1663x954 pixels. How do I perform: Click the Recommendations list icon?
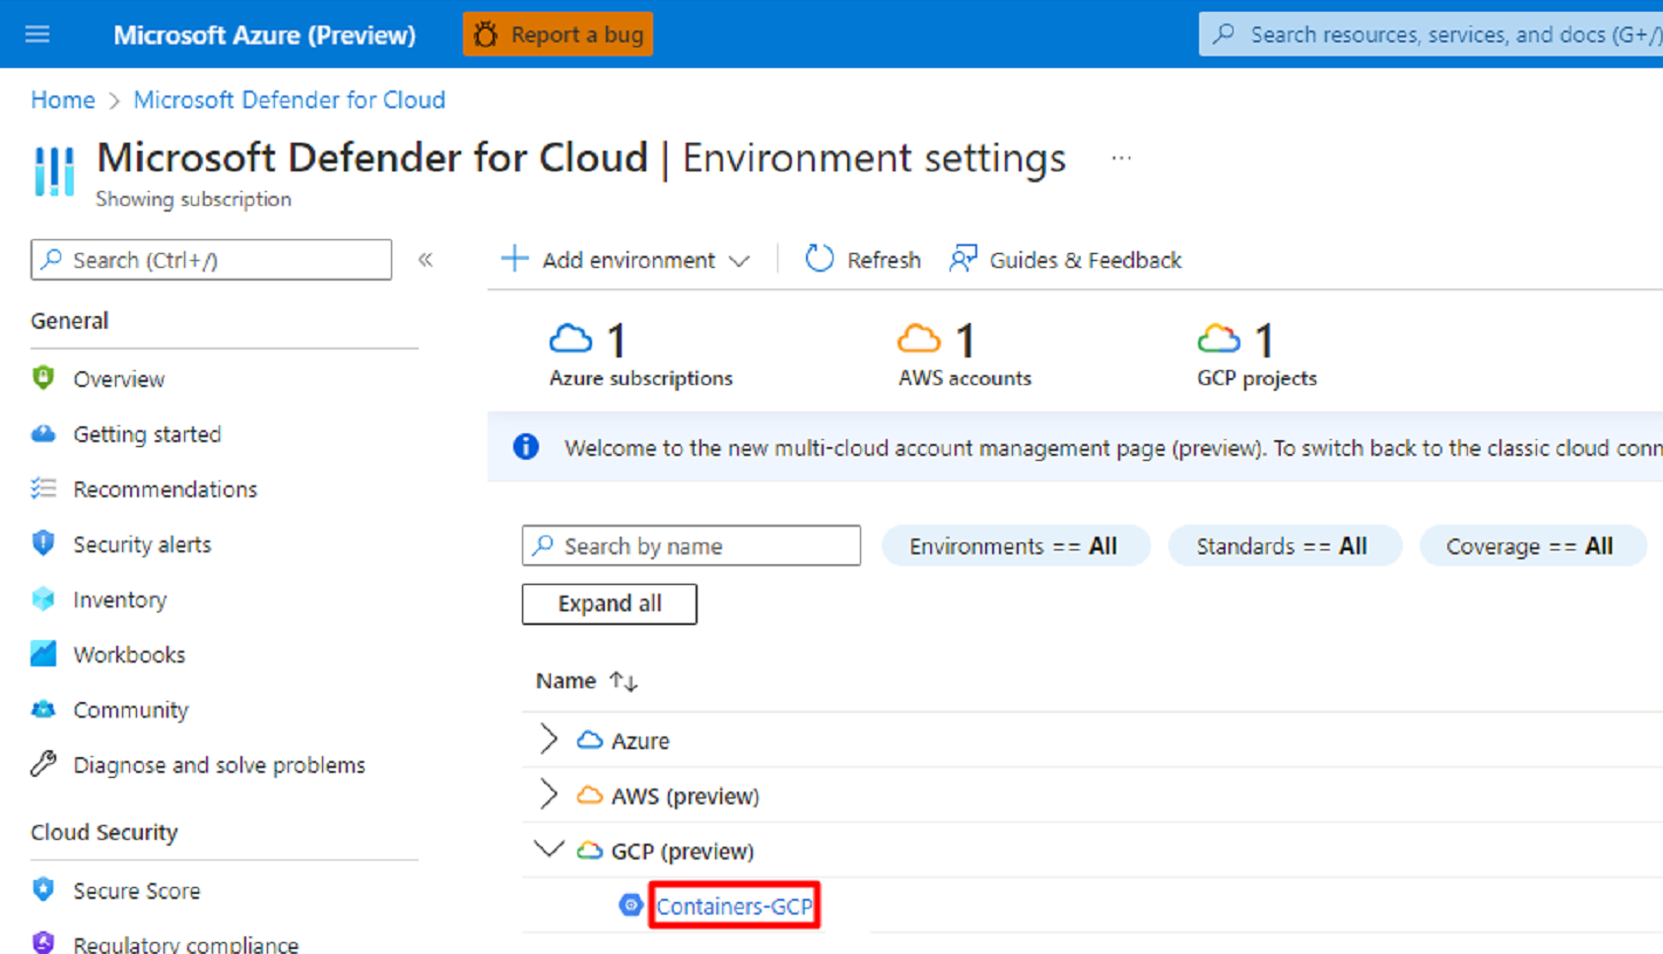[43, 488]
